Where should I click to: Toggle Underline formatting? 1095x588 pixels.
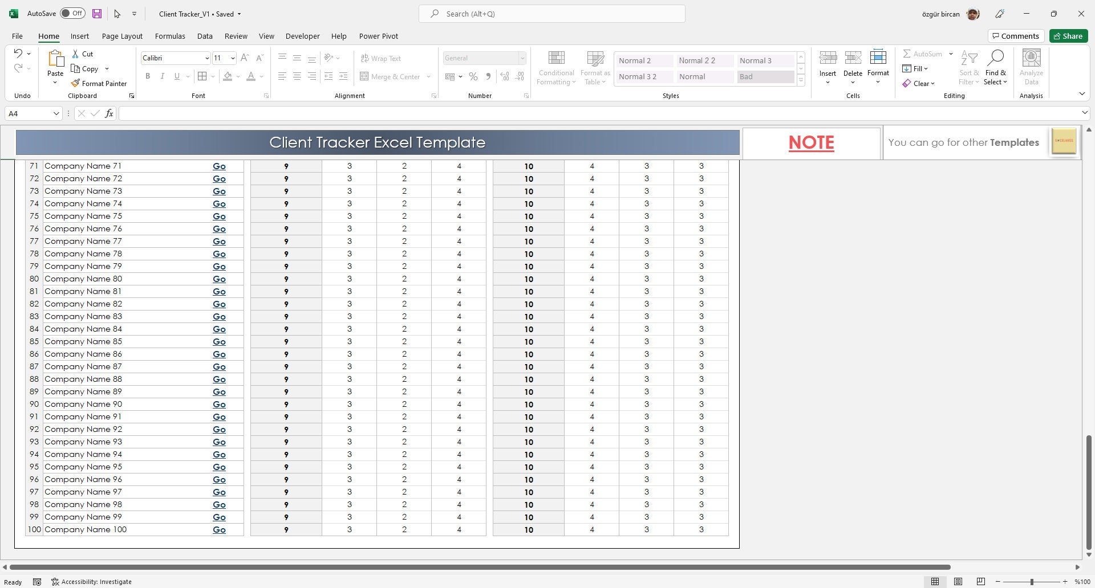coord(177,76)
